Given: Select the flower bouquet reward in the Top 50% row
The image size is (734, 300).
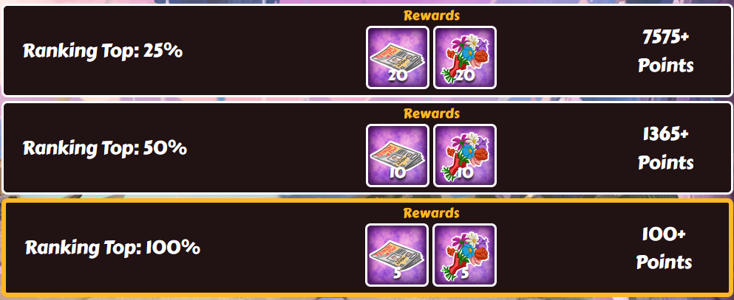Looking at the screenshot, I should click(x=465, y=156).
